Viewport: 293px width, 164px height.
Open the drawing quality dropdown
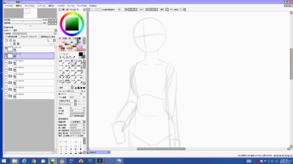(x=78, y=122)
